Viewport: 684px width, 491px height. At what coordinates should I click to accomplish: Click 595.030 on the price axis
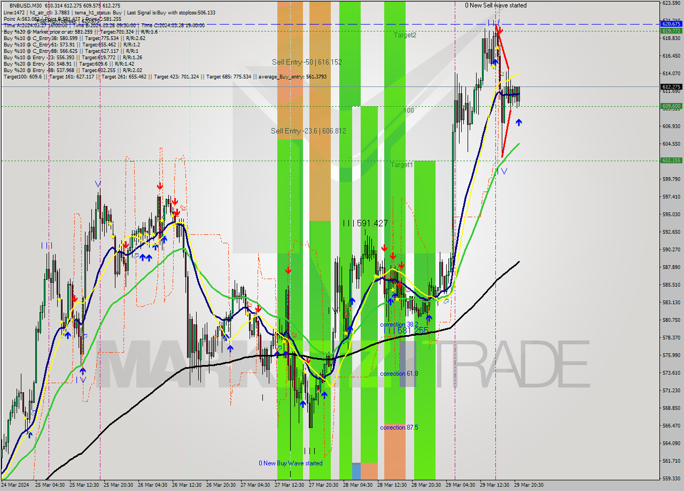(671, 214)
